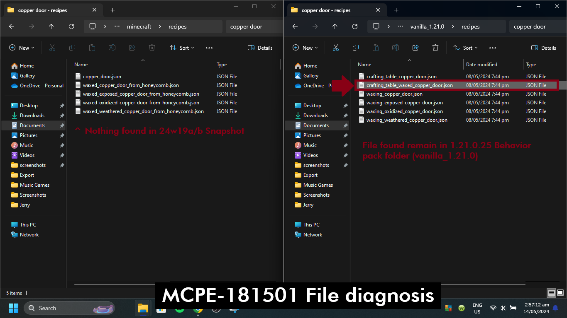567x318 pixels.
Task: Open the battery tray icon
Action: [x=513, y=308]
